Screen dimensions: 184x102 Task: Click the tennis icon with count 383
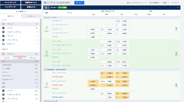point(3,91)
